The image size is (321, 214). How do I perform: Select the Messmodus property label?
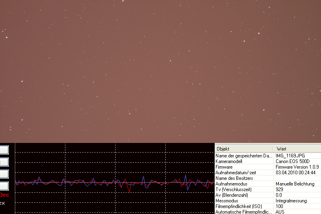click(227, 200)
